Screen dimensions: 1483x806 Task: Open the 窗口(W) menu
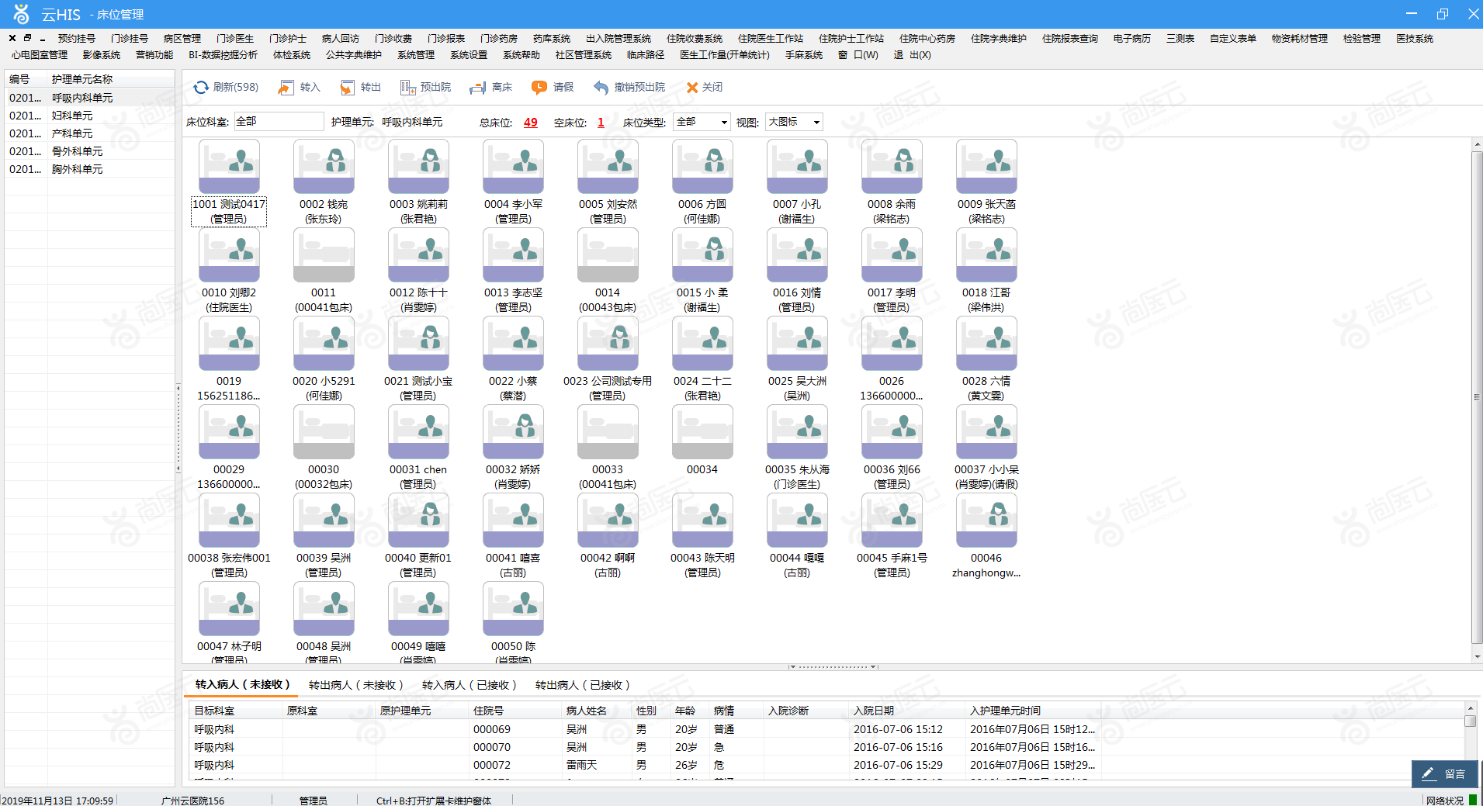859,55
